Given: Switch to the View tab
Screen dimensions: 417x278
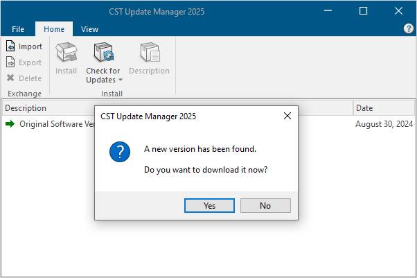Looking at the screenshot, I should [89, 29].
